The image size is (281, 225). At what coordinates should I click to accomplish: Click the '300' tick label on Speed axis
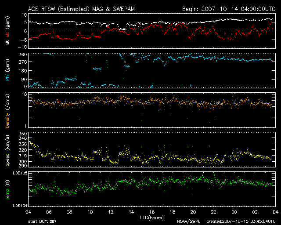tap(23, 161)
